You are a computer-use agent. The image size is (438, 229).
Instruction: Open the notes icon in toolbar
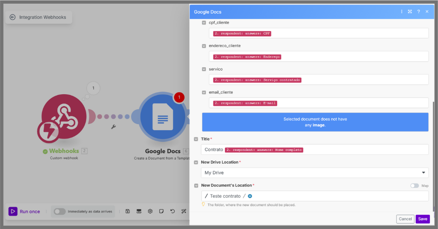pyautogui.click(x=162, y=211)
